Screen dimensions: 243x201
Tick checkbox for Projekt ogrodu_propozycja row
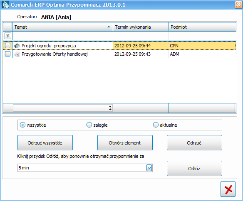pos(8,46)
